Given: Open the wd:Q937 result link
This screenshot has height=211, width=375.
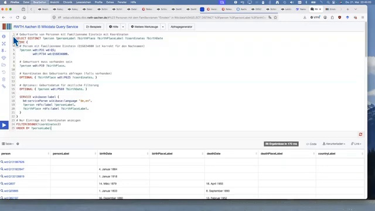Looking at the screenshot, I should click(9, 183).
